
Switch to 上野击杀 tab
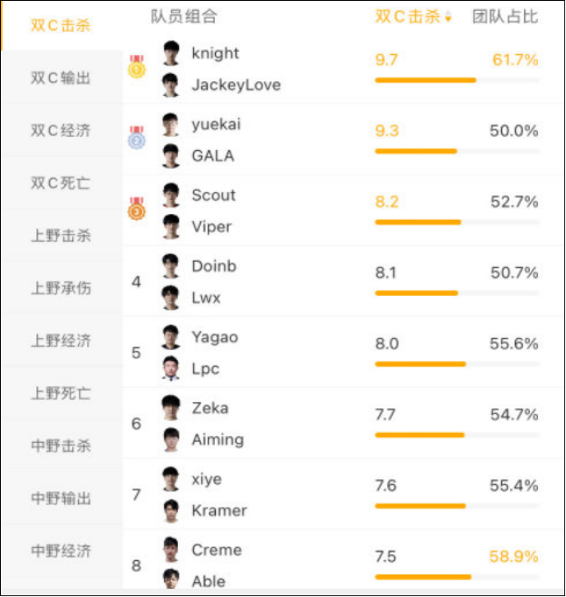(x=61, y=235)
